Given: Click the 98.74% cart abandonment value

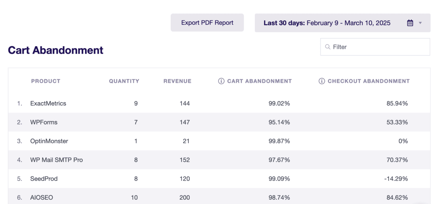Looking at the screenshot, I should [279, 197].
